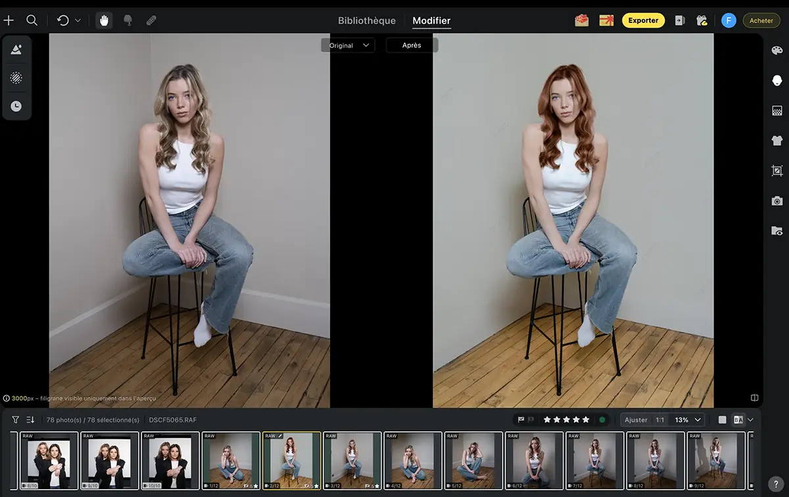Viewport: 789px width, 497px height.
Task: Click the Ajuster zoom fit button
Action: [636, 419]
